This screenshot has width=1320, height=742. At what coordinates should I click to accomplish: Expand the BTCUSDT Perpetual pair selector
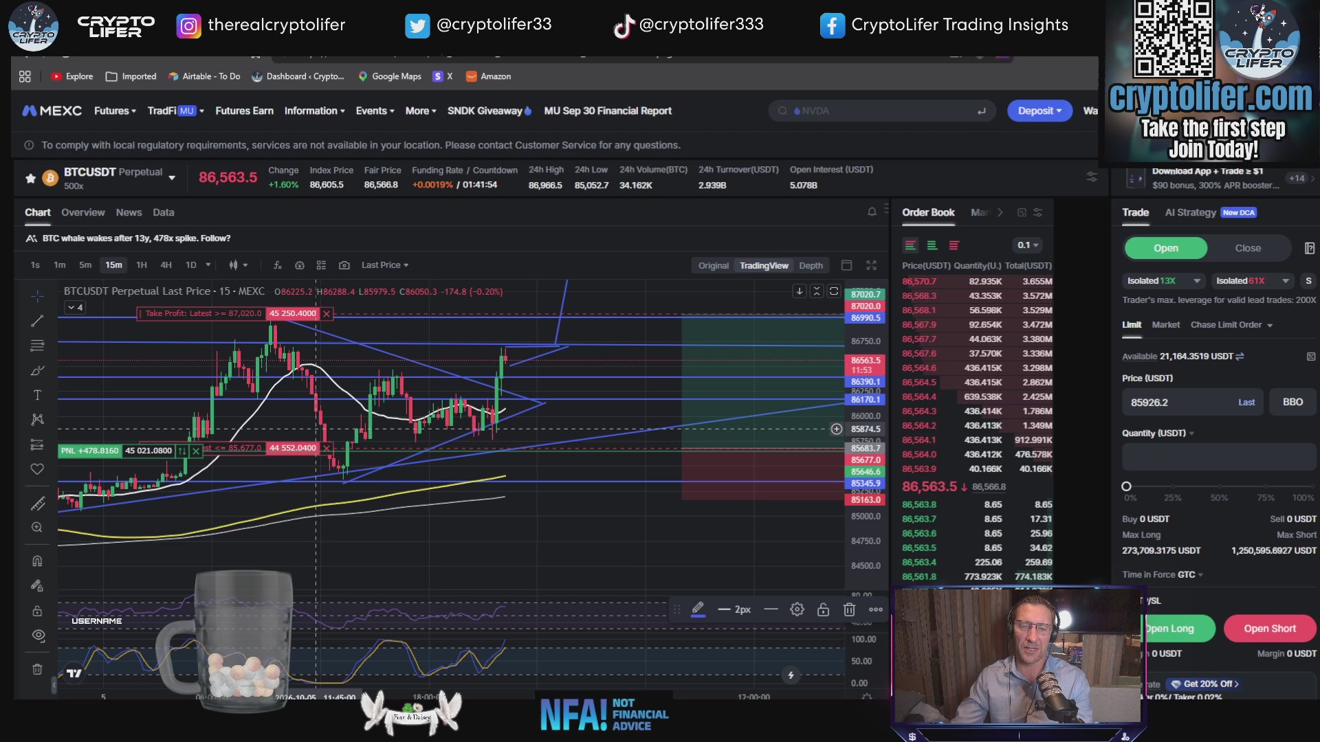tap(172, 178)
